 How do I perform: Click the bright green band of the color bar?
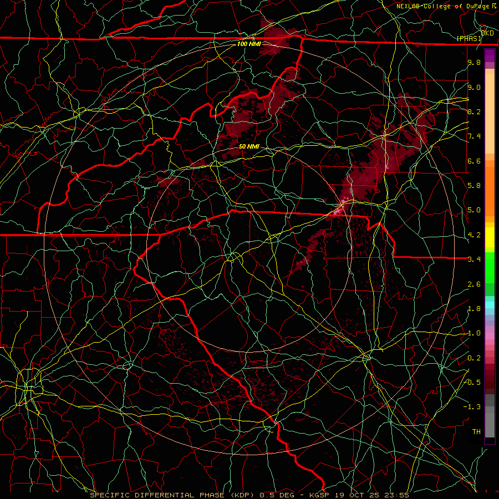tap(490, 268)
